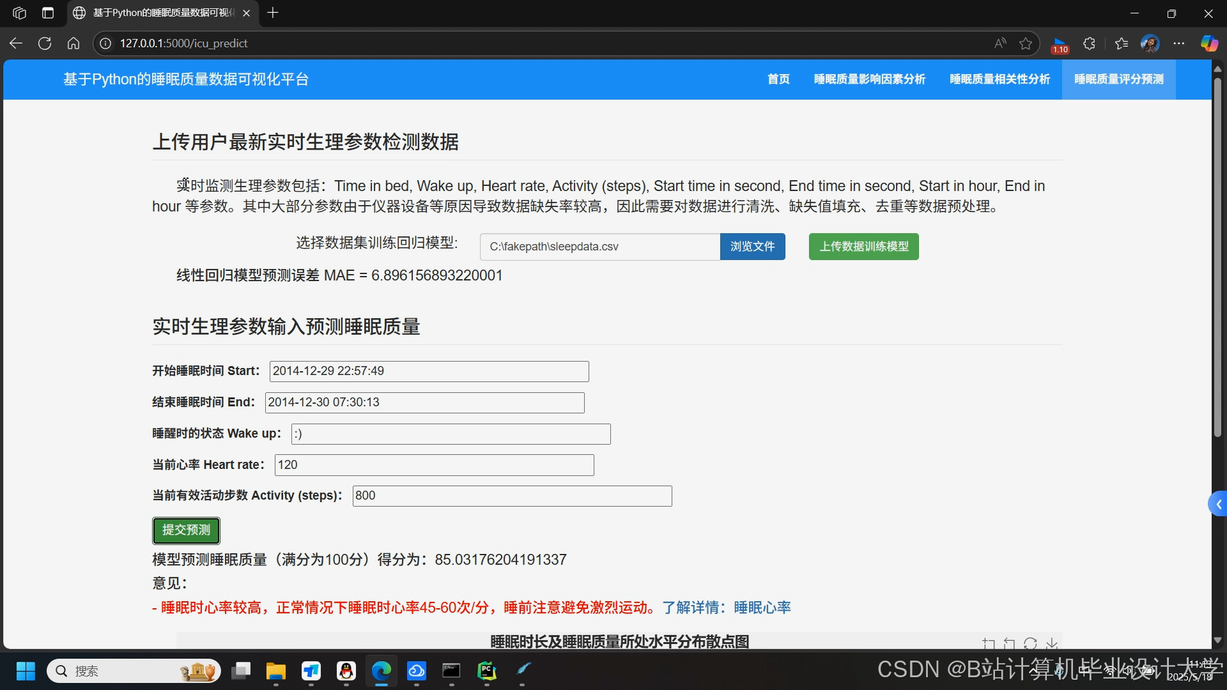Open browser extensions puzzle icon
This screenshot has height=690, width=1227.
[1090, 43]
